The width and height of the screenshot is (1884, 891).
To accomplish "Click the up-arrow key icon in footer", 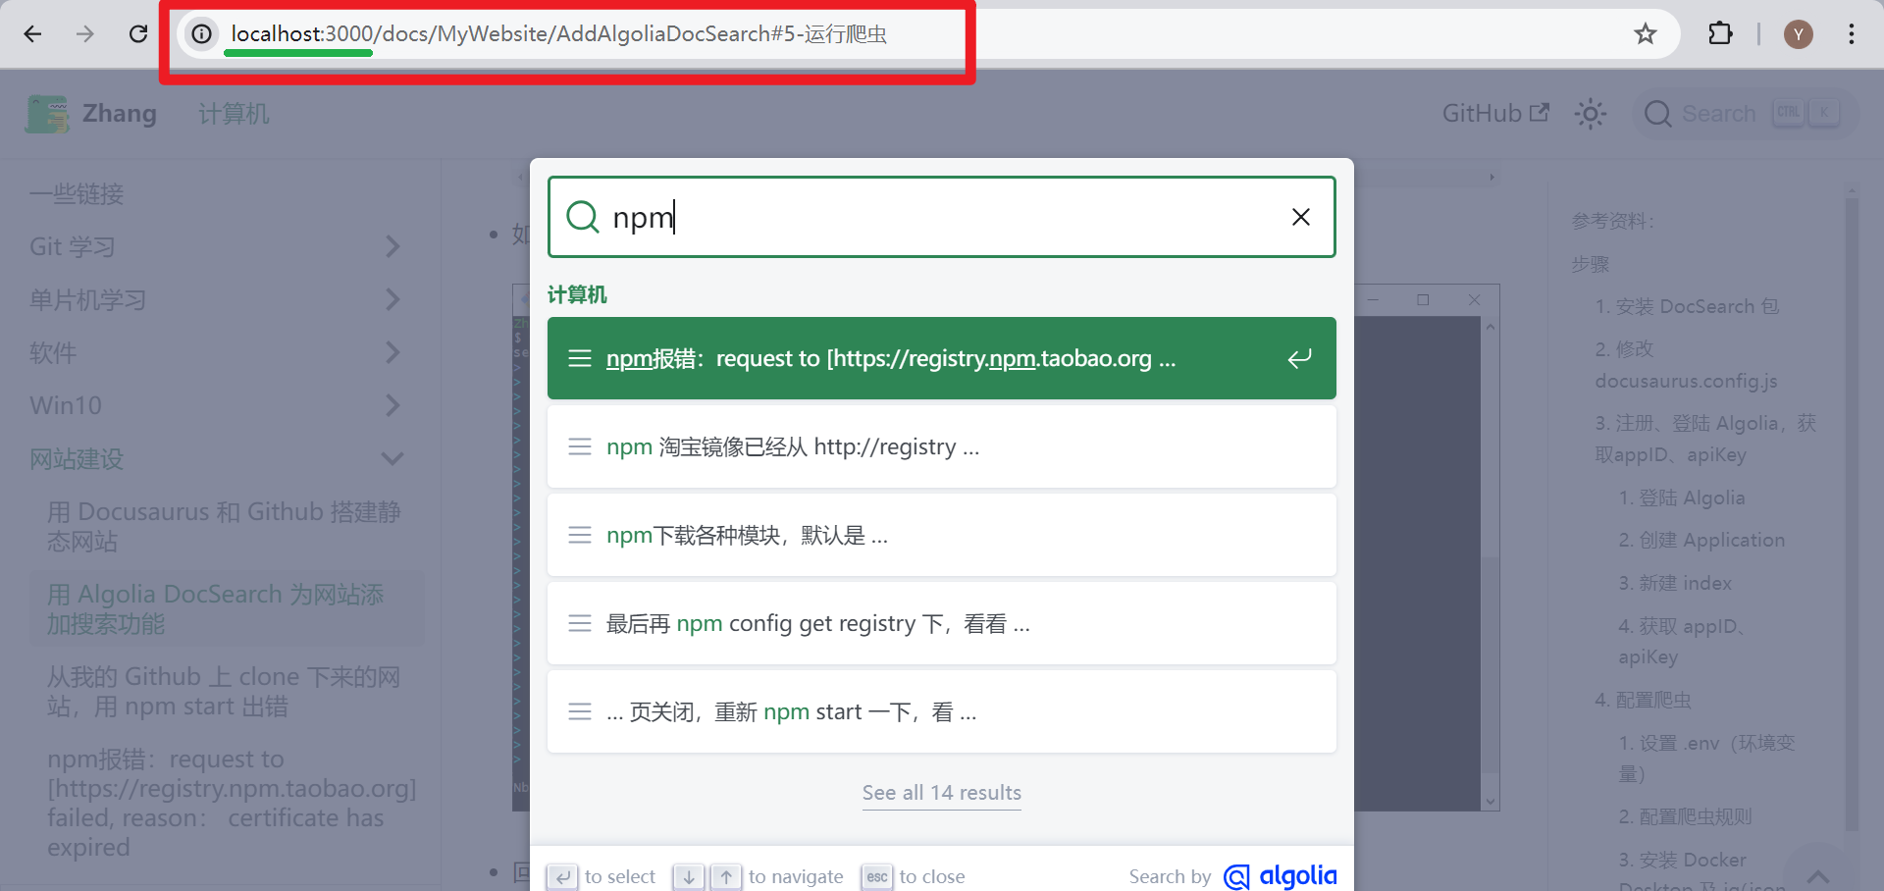I will (x=726, y=876).
